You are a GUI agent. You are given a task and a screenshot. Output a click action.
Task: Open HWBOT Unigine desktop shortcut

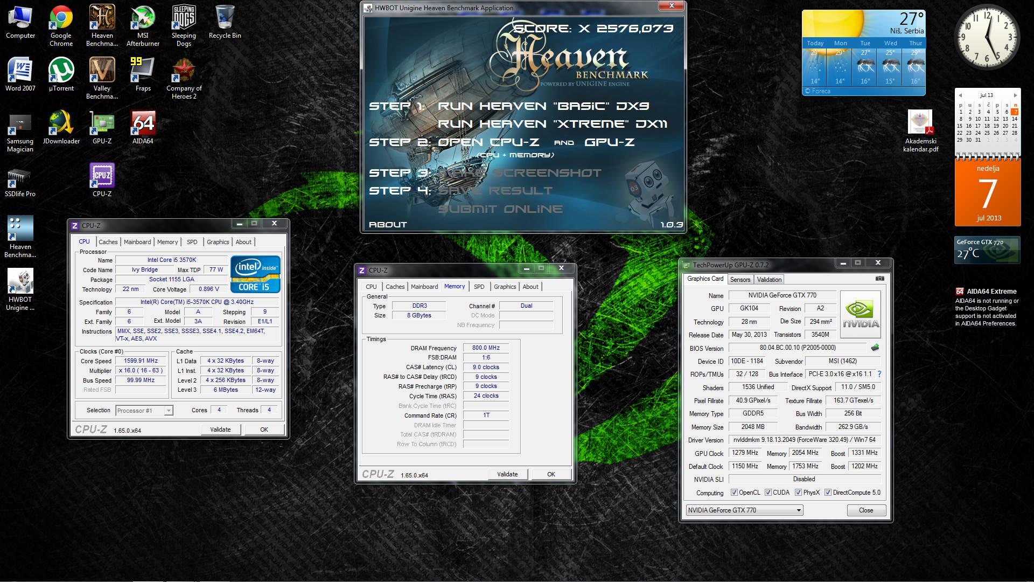20,290
